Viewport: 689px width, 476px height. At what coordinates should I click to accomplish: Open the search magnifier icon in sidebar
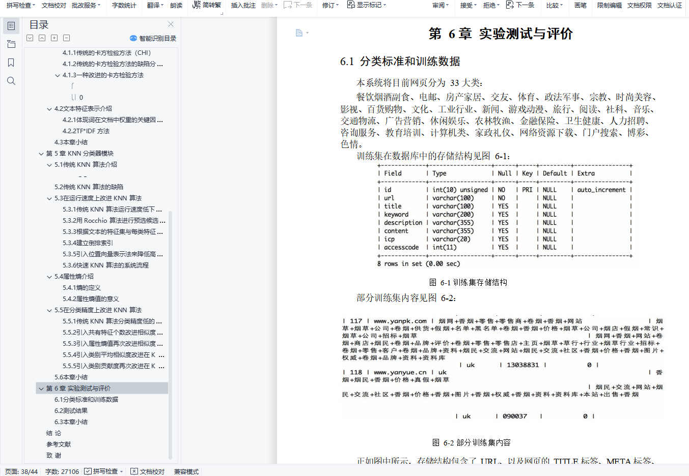click(11, 81)
